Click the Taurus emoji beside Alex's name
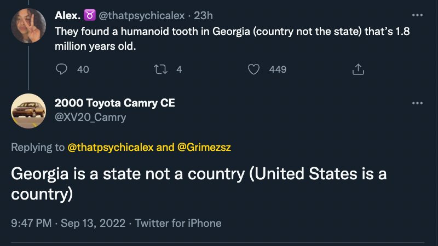This screenshot has width=438, height=246. click(x=90, y=15)
